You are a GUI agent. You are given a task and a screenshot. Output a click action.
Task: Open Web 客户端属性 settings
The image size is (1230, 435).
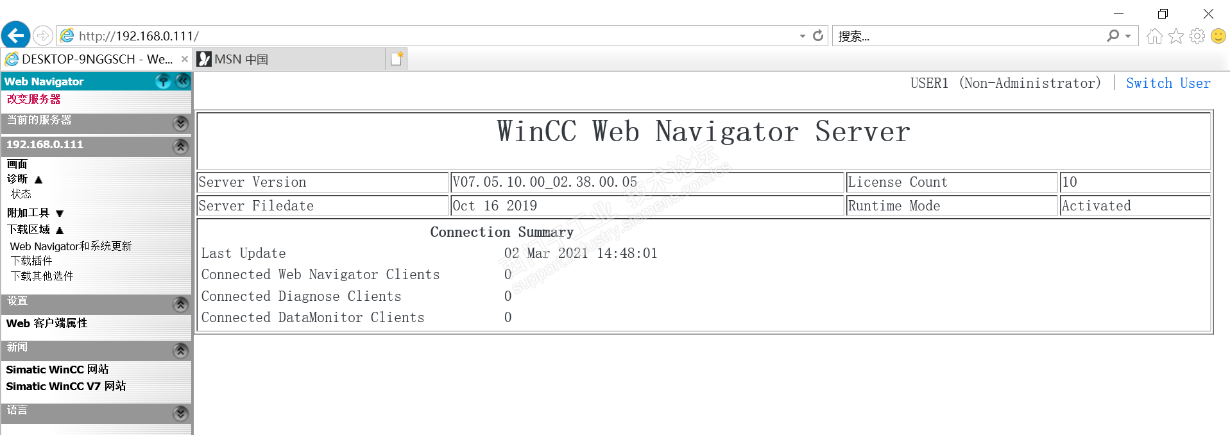coord(47,323)
